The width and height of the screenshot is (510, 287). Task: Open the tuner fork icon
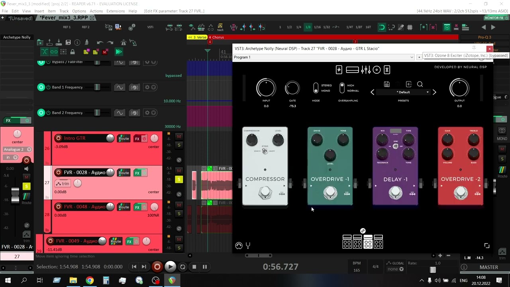(x=248, y=246)
